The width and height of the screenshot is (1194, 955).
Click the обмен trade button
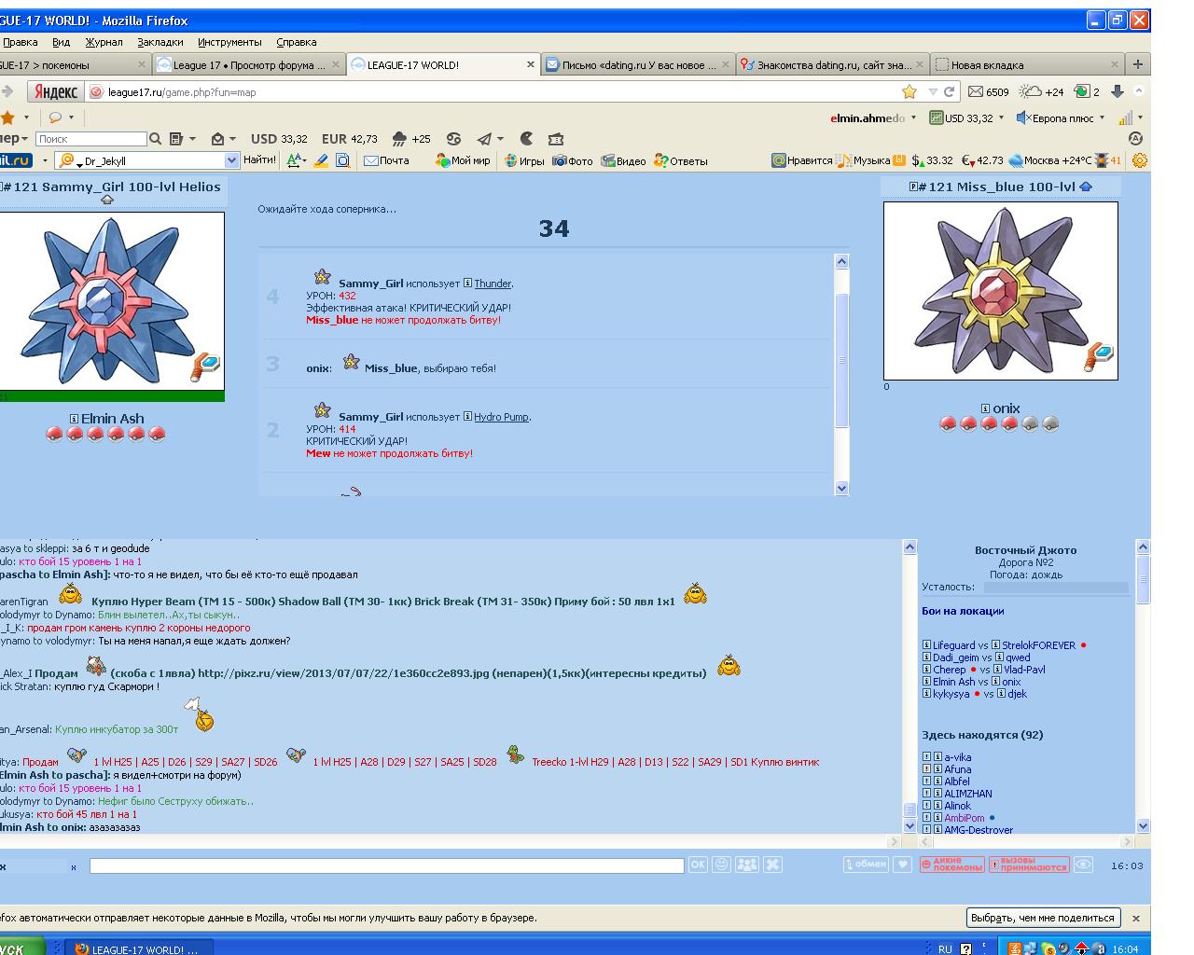[865, 865]
